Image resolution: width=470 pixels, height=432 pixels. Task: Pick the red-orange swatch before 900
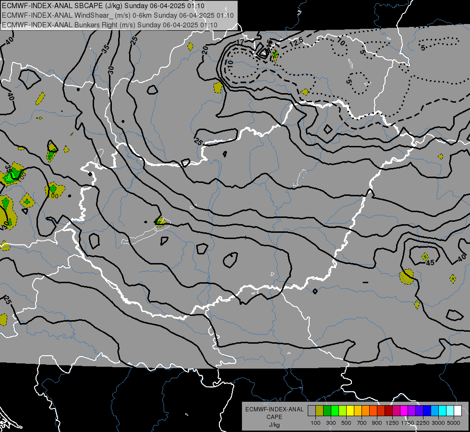pos(374,411)
